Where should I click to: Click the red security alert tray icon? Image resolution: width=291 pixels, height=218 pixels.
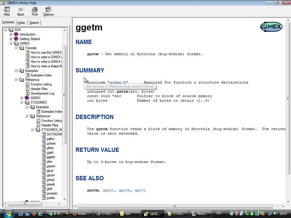(237, 213)
